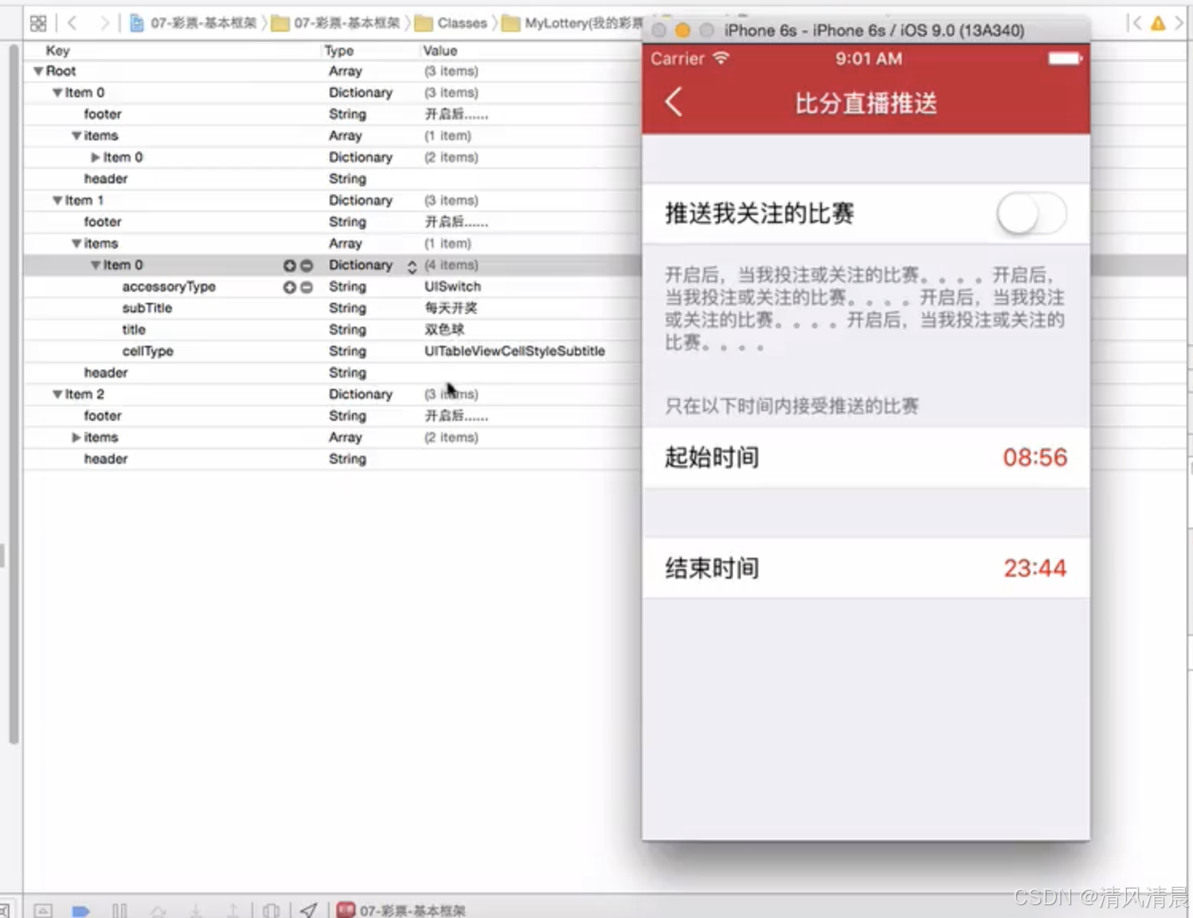Image resolution: width=1193 pixels, height=918 pixels.
Task: Open debug view hierarchy button
Action: pyautogui.click(x=271, y=910)
